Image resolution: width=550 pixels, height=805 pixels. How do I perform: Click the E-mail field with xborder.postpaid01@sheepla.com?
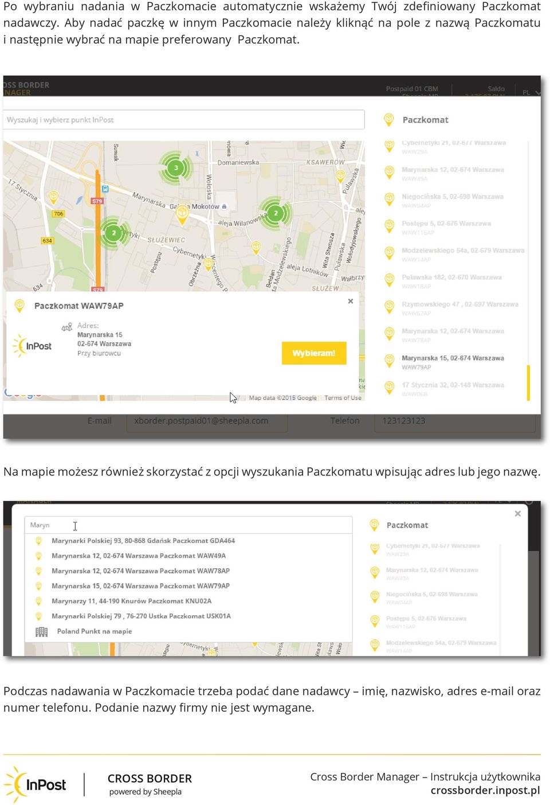[207, 421]
